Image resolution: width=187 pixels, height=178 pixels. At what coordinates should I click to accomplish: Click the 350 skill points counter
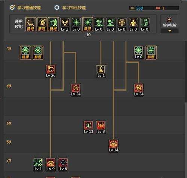tap(141, 8)
